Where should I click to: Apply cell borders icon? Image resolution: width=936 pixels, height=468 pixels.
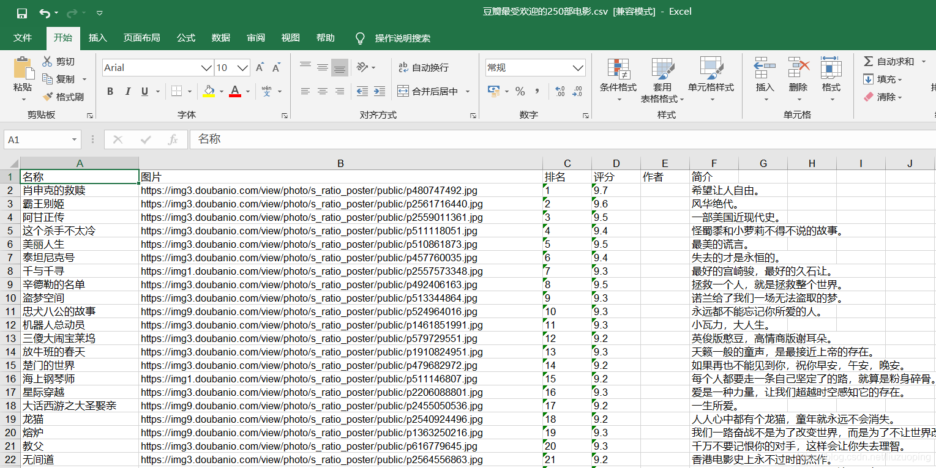point(176,91)
